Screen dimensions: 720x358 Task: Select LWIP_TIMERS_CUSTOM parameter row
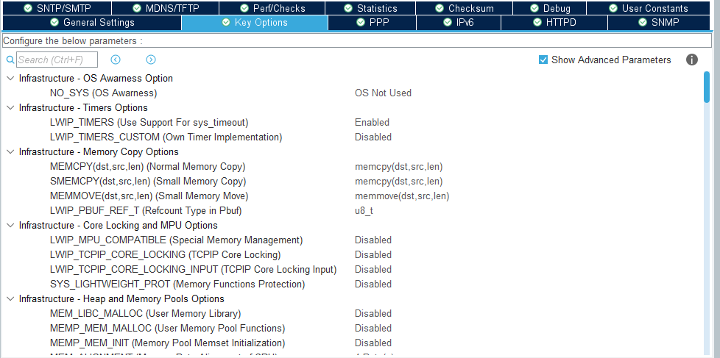166,137
